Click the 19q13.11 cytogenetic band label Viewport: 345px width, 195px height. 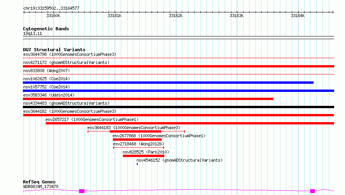(x=33, y=33)
